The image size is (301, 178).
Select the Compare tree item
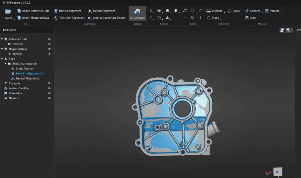point(14,83)
